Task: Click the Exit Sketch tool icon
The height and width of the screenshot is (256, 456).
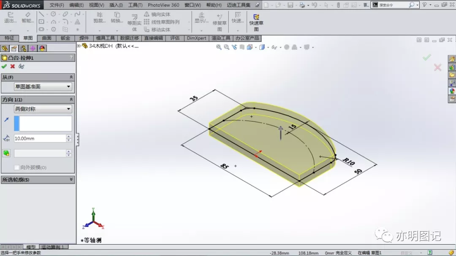Action: click(11, 17)
